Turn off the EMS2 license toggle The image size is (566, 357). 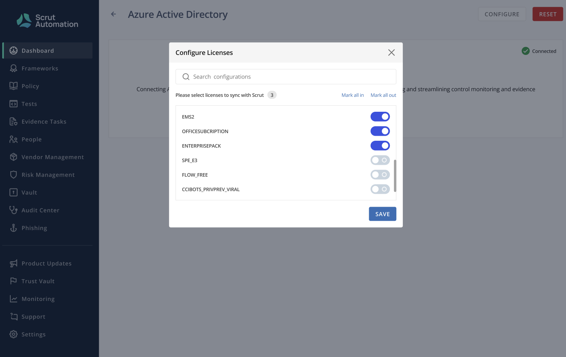click(x=380, y=117)
